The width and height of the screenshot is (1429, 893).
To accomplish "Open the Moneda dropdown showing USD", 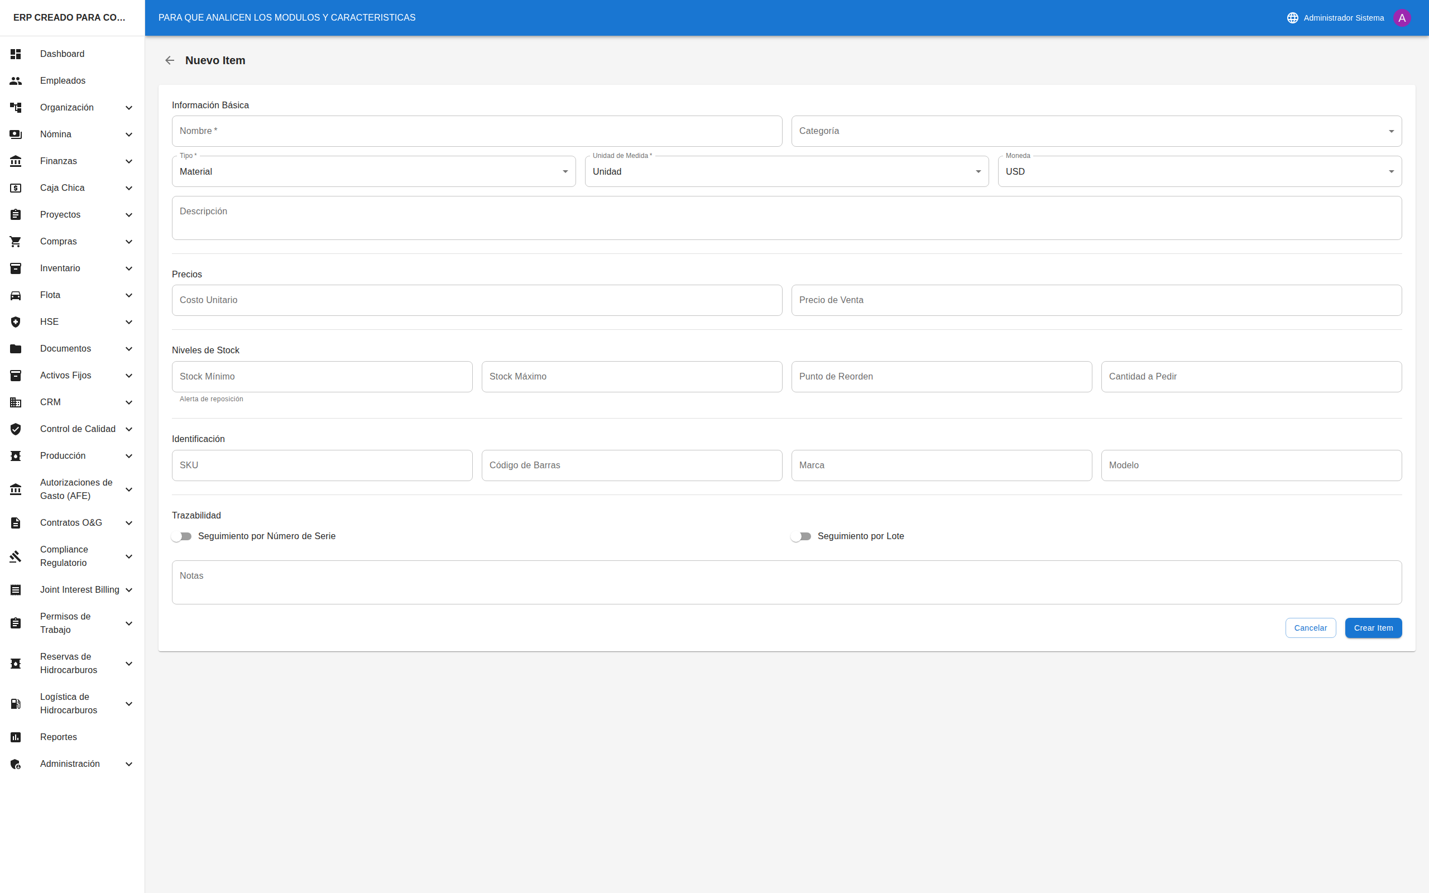I will point(1199,172).
